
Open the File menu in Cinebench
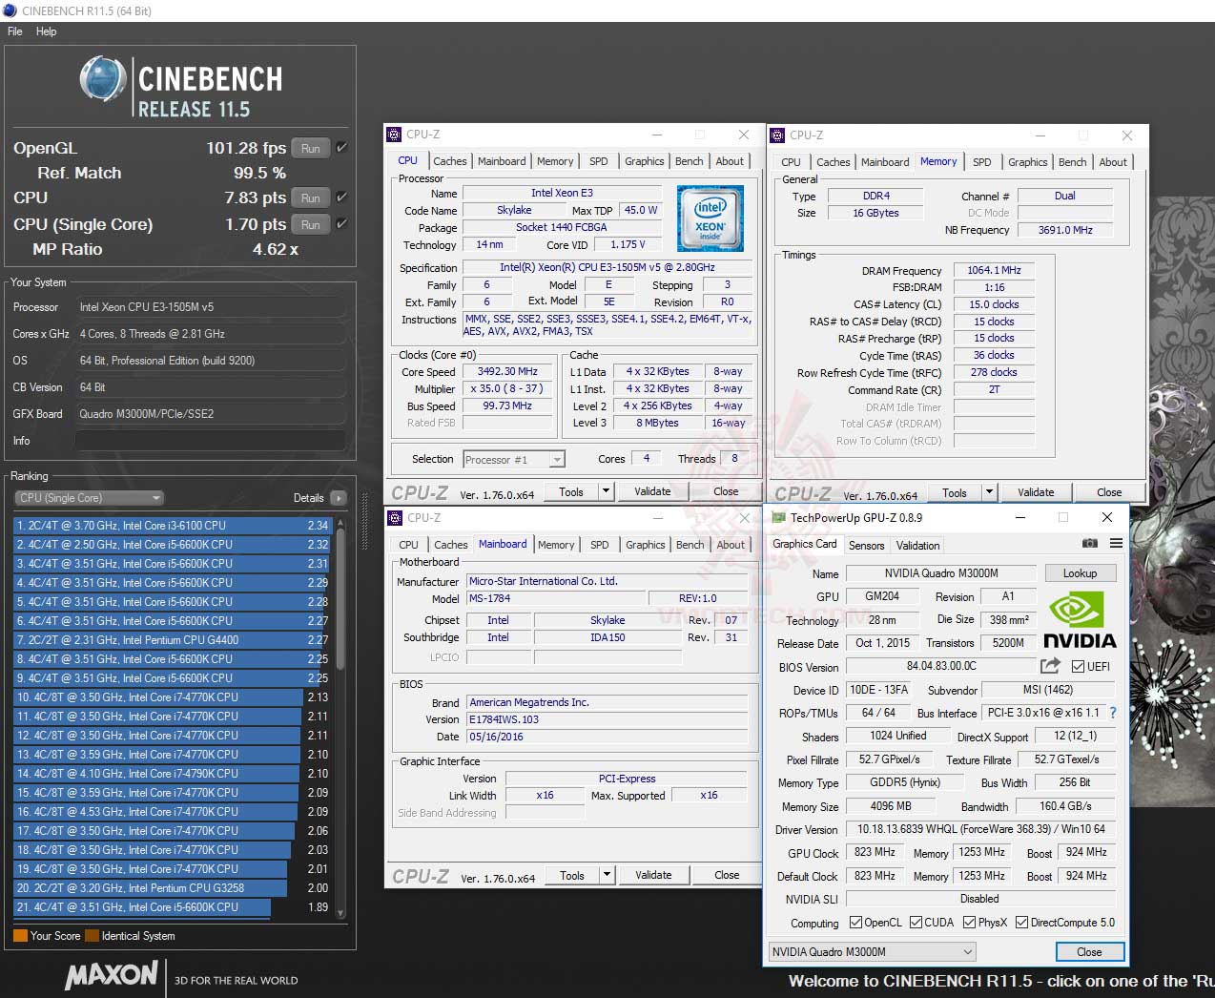(x=14, y=31)
